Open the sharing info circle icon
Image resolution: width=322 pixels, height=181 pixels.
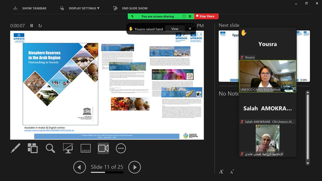click(x=184, y=16)
